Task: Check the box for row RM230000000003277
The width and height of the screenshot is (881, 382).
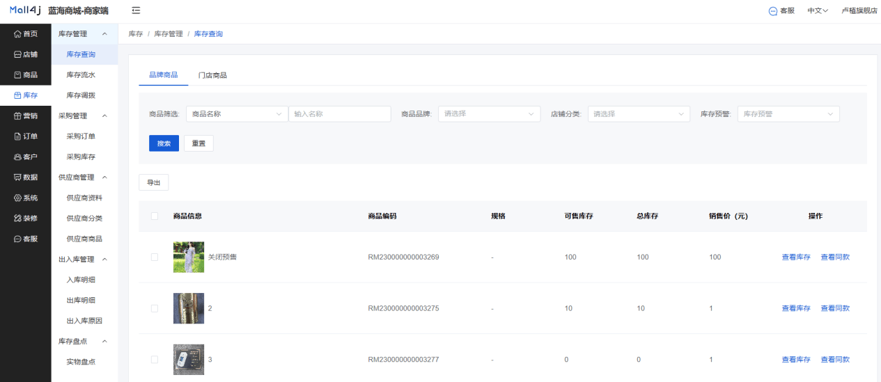Action: (x=155, y=360)
